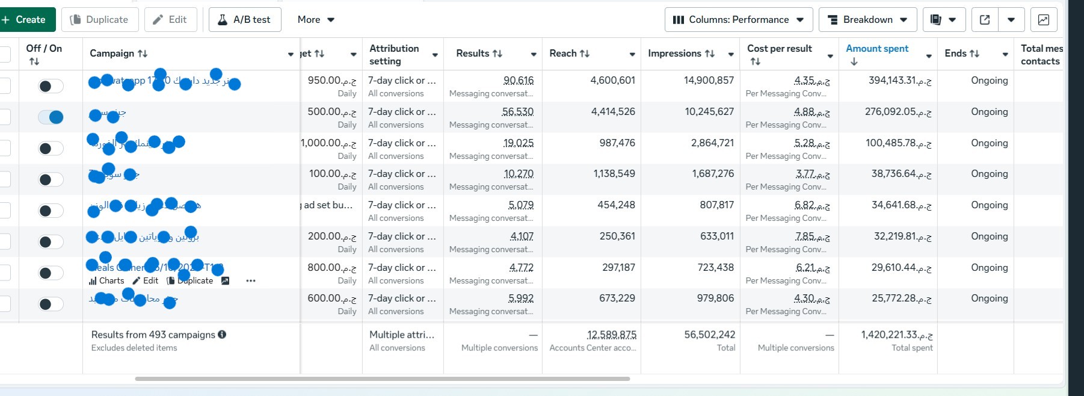1084x396 pixels.
Task: Sort by the Reach column arrows
Action: pyautogui.click(x=584, y=54)
